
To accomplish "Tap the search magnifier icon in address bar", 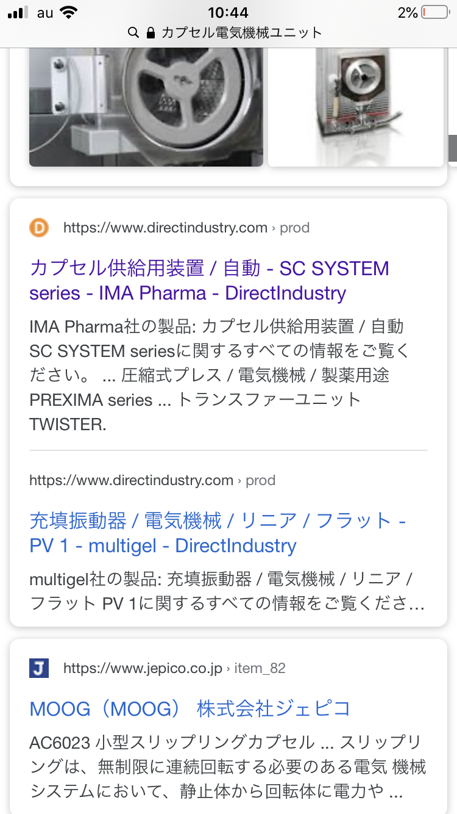I will coord(133,33).
